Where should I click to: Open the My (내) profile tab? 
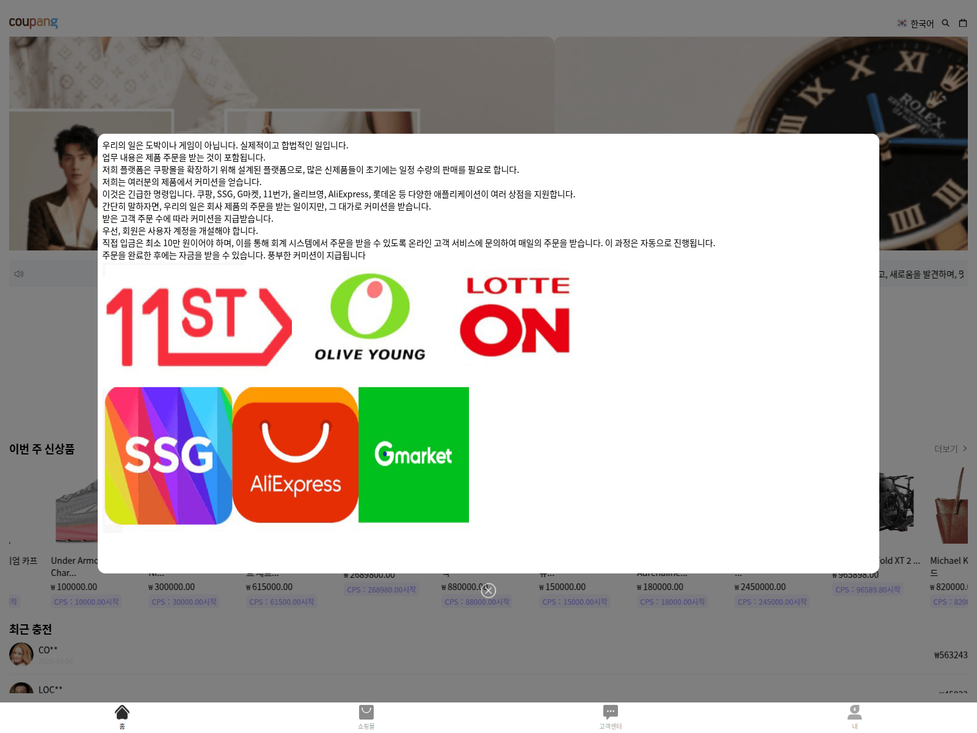pos(855,717)
